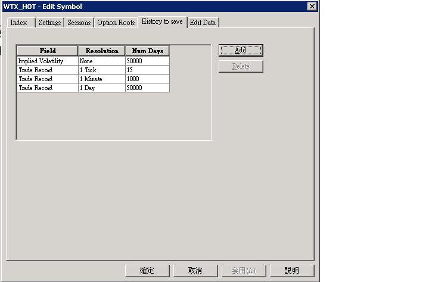429x282 pixels.
Task: Click the Delete button
Action: tap(241, 66)
